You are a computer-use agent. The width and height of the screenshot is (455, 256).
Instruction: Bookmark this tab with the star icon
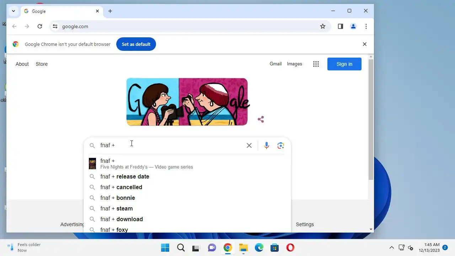click(323, 26)
